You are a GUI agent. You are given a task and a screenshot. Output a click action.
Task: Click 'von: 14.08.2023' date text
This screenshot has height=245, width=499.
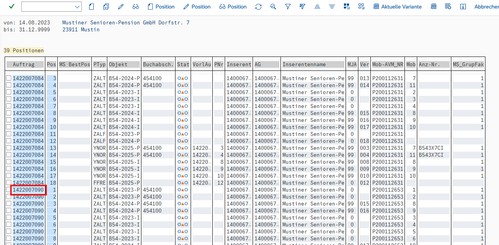coord(27,22)
